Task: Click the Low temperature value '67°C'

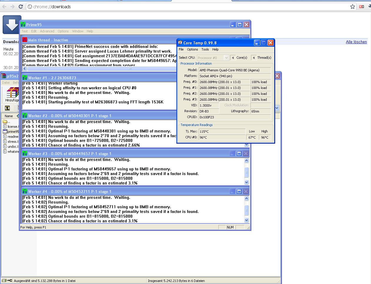Action: pyautogui.click(x=252, y=137)
